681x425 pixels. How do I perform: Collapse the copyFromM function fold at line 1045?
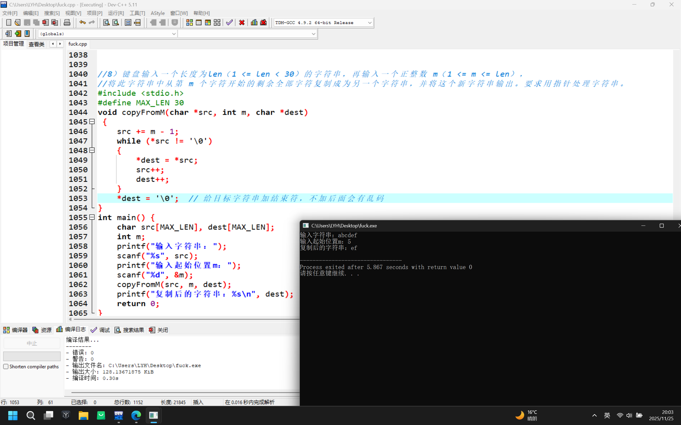92,121
